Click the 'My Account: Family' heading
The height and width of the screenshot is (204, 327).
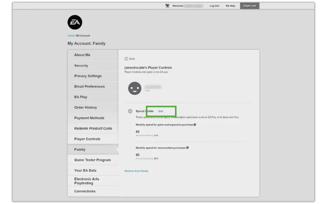coord(87,43)
